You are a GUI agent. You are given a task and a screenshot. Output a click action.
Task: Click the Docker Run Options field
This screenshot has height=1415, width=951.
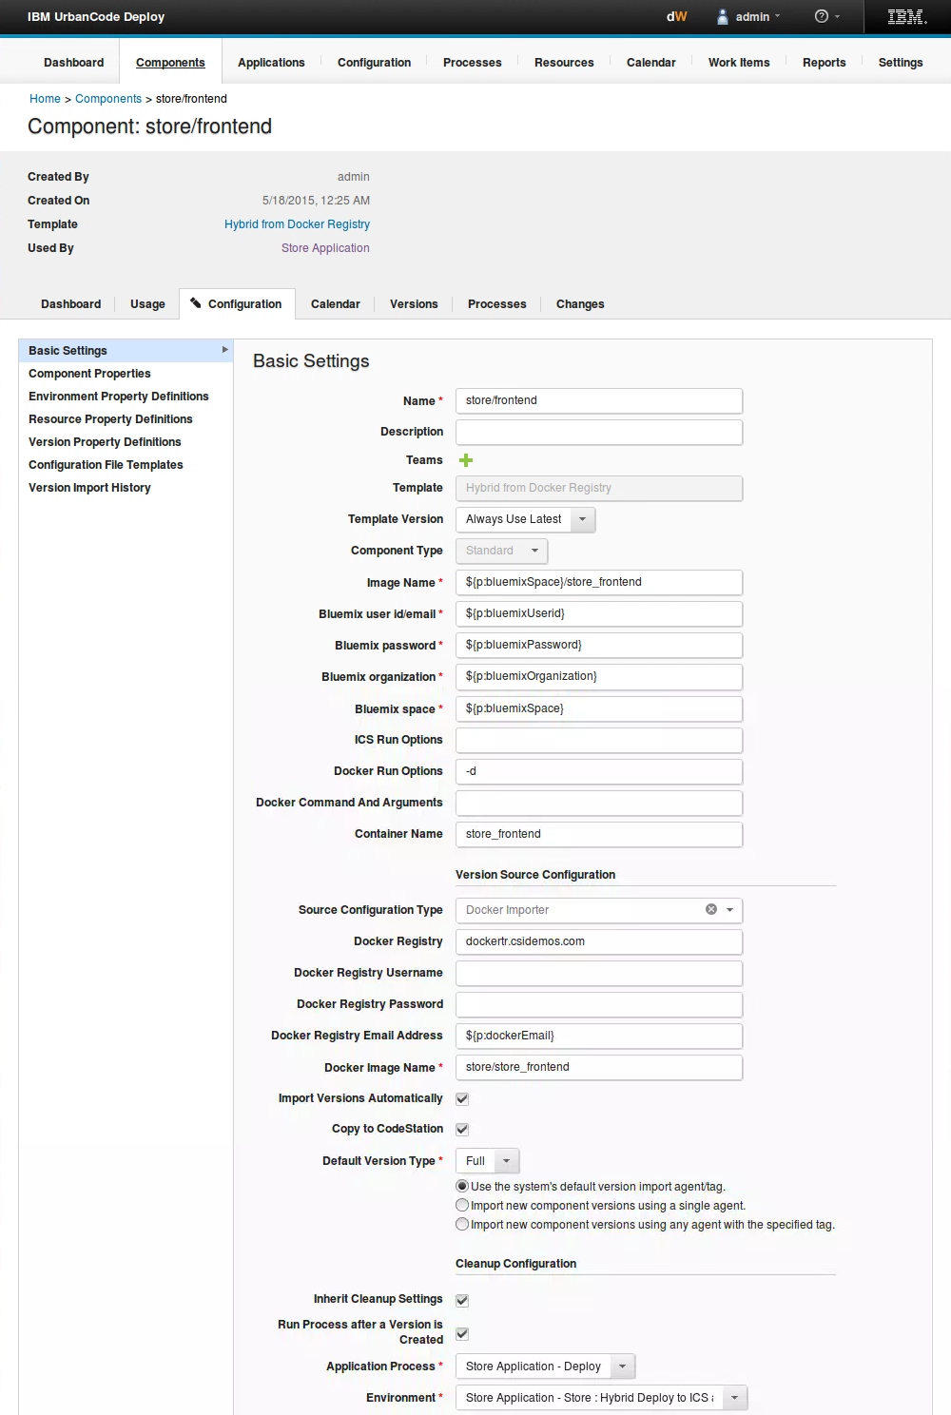coord(599,771)
